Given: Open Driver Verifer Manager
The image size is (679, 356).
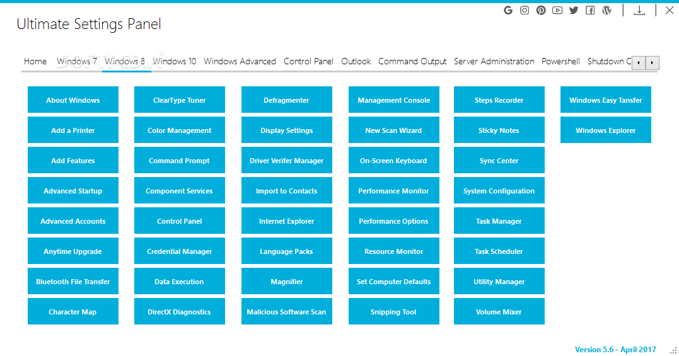Looking at the screenshot, I should tap(287, 161).
